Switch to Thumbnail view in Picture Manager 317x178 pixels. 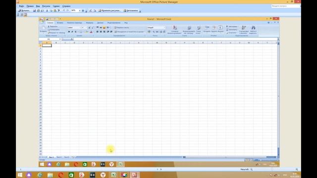click(x=18, y=15)
